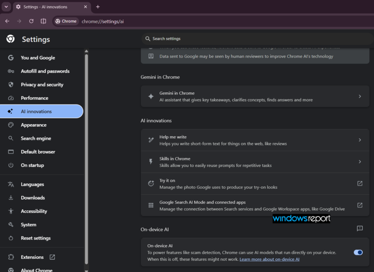Select AI innovations in sidebar
374x272 pixels.
pyautogui.click(x=41, y=111)
